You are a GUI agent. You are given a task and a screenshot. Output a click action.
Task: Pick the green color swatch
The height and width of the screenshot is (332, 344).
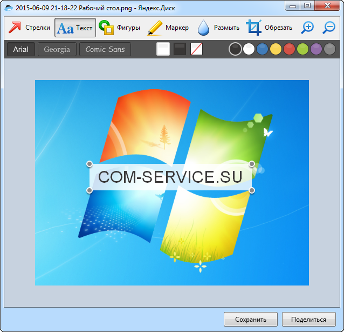click(x=303, y=49)
